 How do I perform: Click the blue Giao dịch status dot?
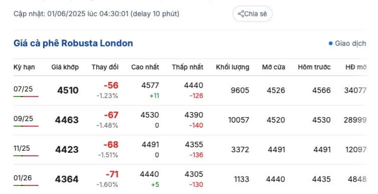(x=331, y=44)
